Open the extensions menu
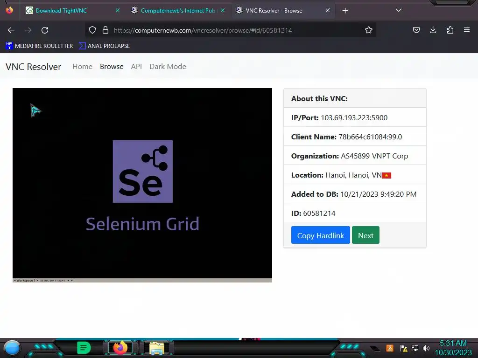Image resolution: width=478 pixels, height=358 pixels. tap(450, 30)
